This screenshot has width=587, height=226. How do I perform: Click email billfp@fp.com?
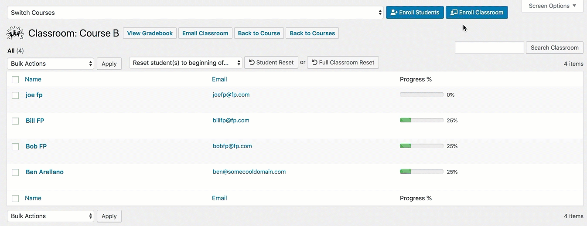coord(231,120)
